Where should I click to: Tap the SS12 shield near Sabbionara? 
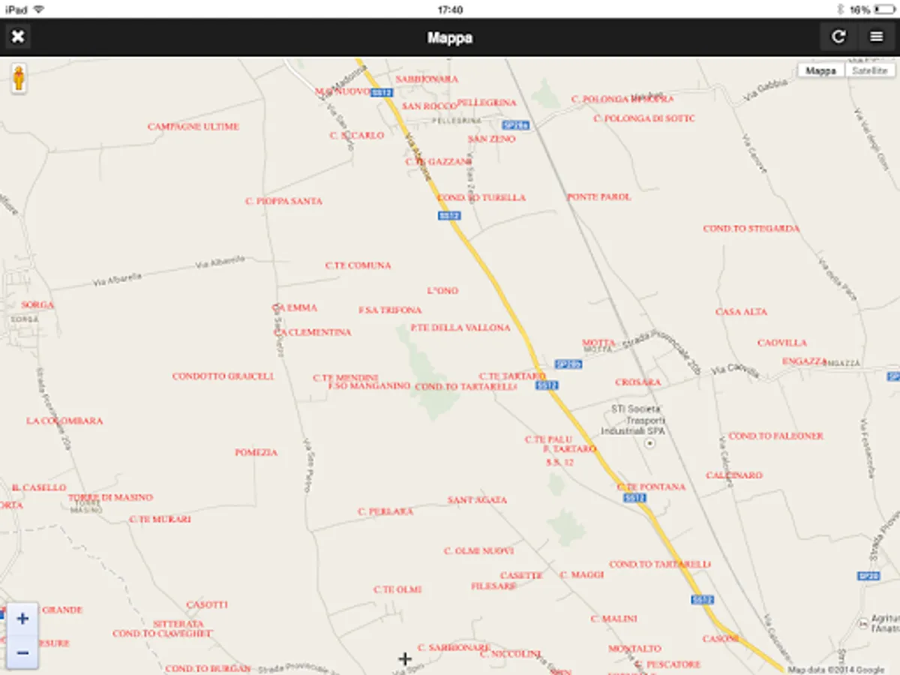[382, 91]
